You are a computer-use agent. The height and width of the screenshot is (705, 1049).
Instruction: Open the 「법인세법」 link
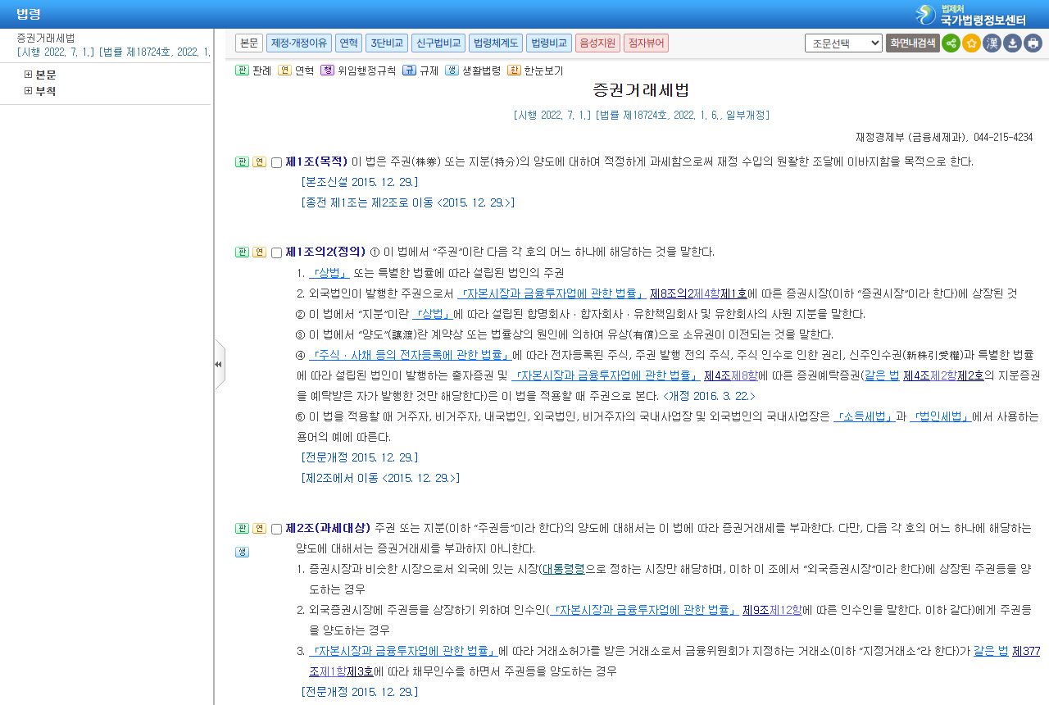pyautogui.click(x=941, y=416)
